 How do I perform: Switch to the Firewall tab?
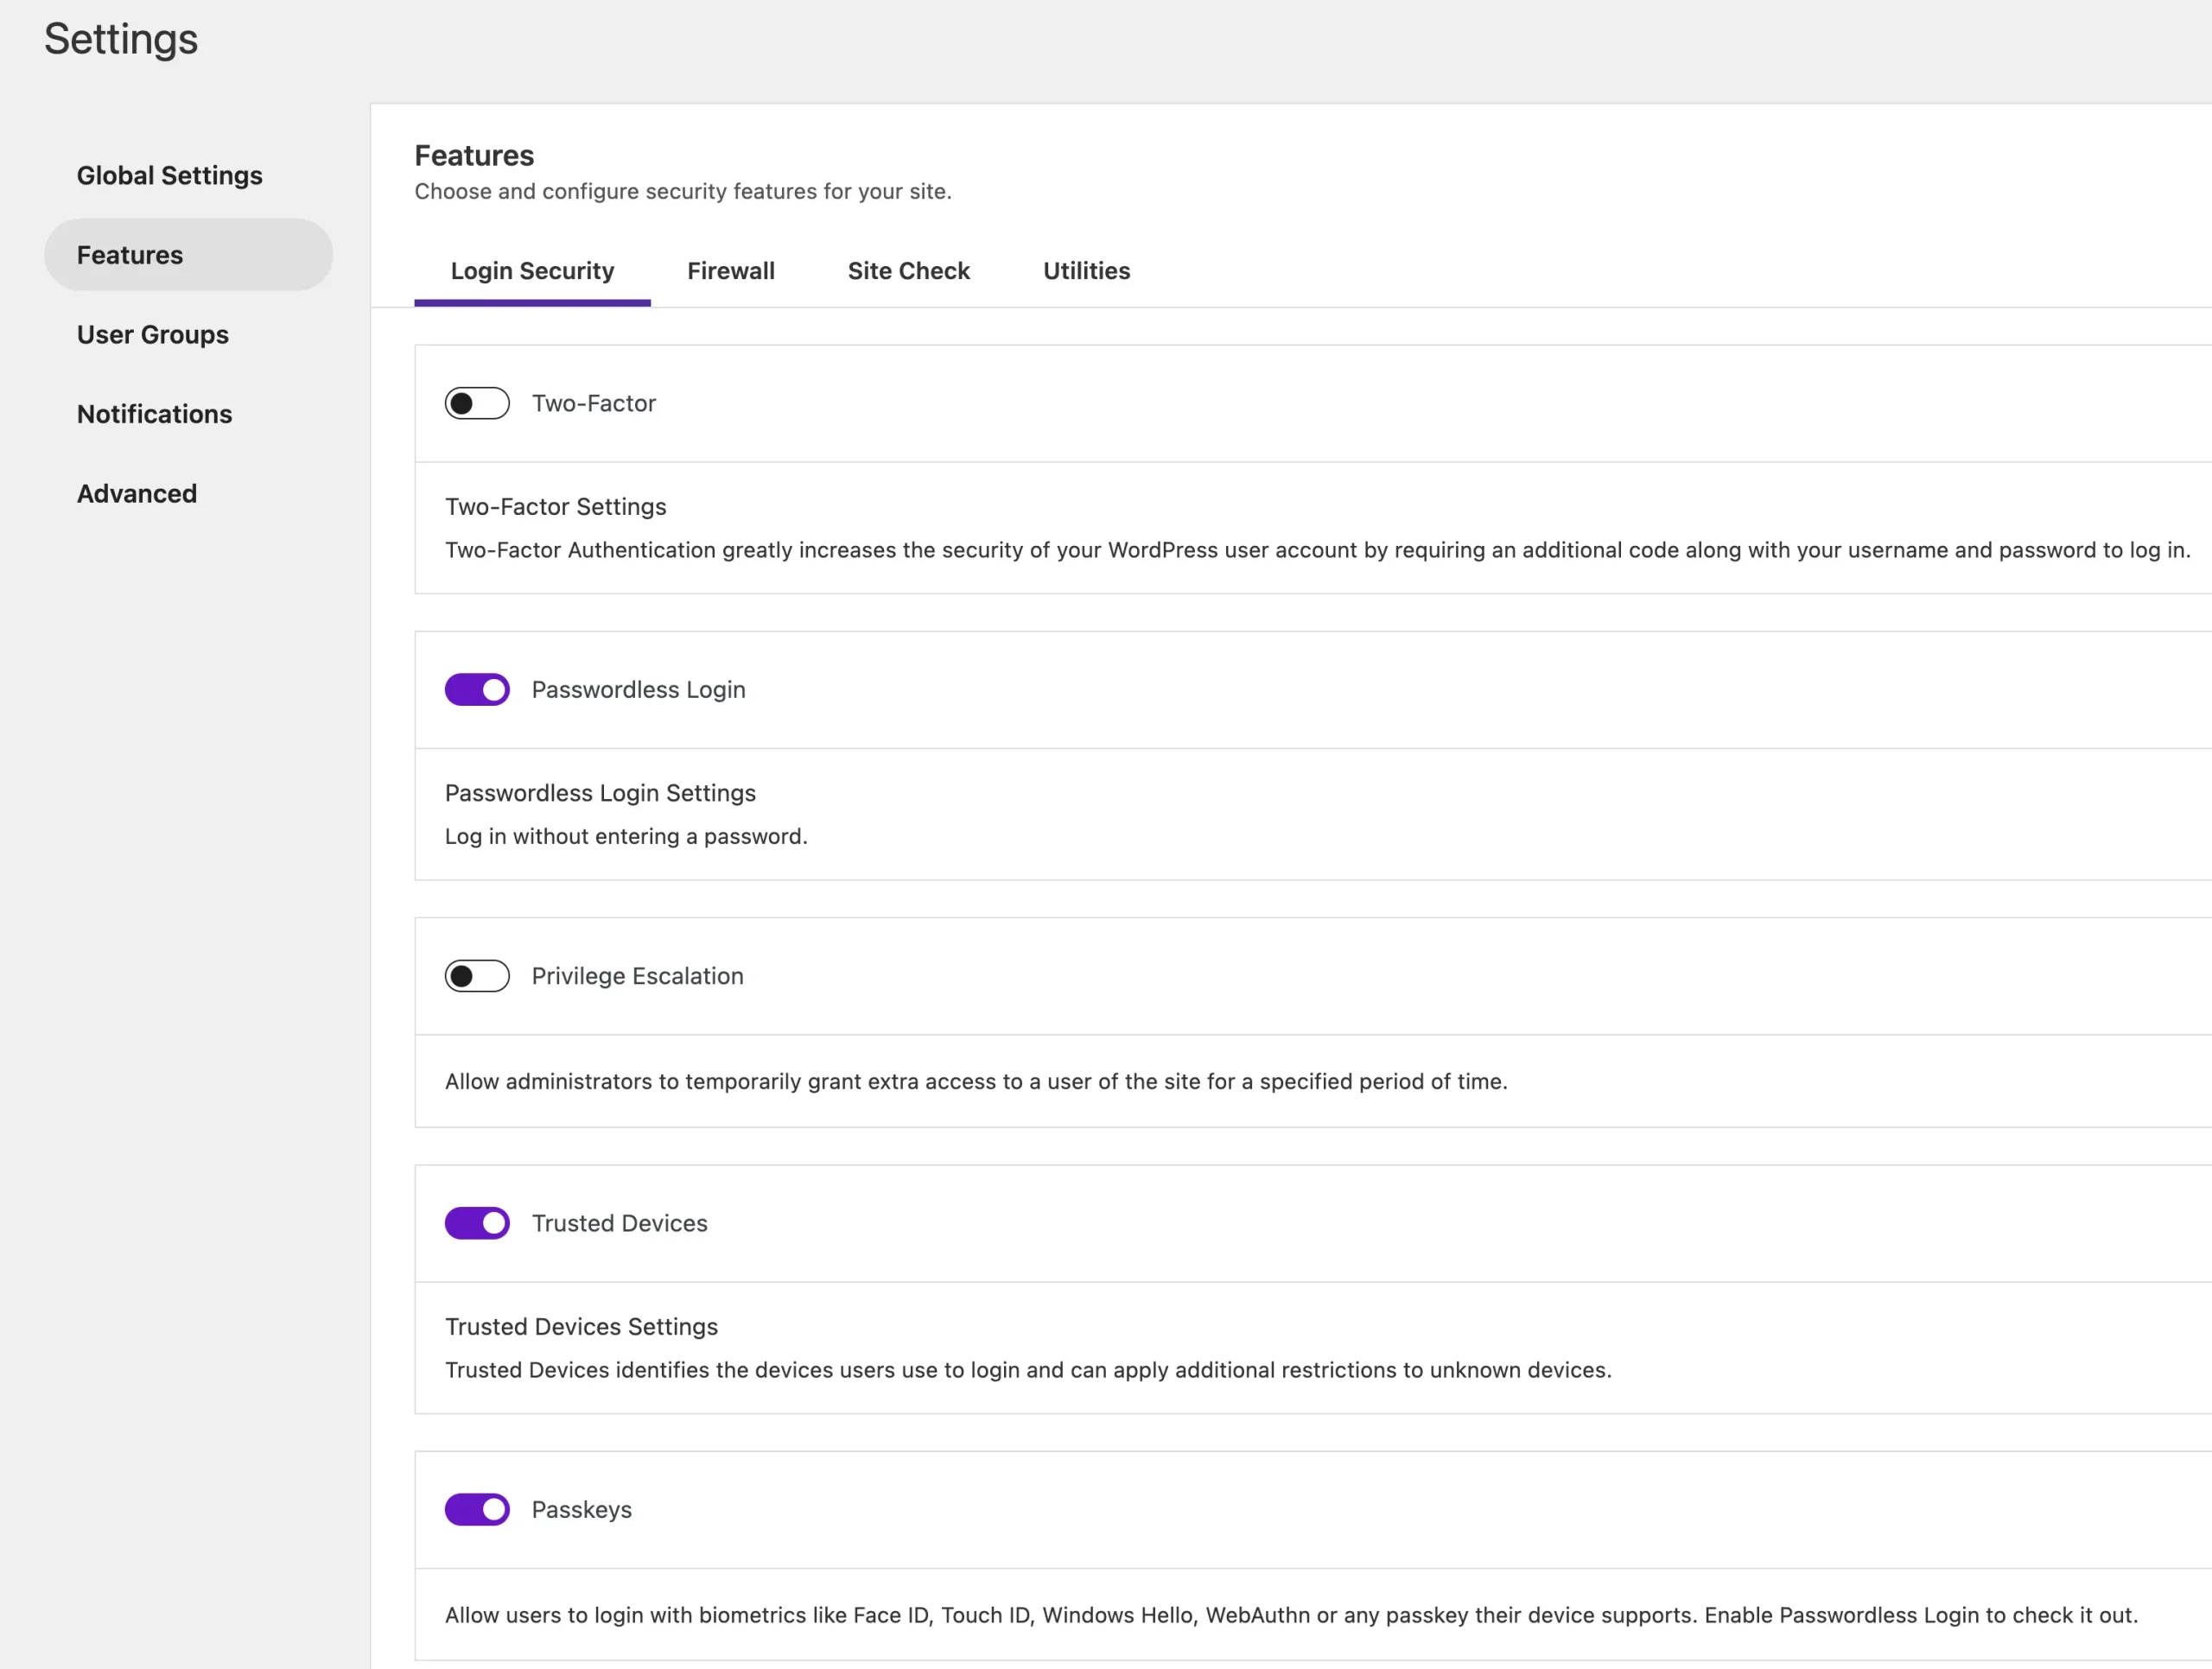[x=731, y=271]
